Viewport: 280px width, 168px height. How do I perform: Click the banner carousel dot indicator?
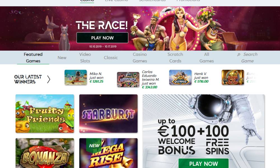point(146,45)
